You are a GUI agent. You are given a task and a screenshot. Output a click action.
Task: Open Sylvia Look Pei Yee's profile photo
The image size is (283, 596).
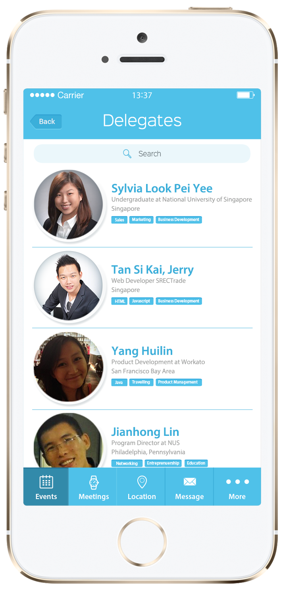pos(68,205)
